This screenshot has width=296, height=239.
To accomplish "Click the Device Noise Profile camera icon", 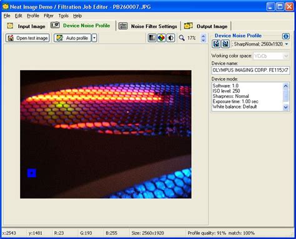I will (x=55, y=25).
